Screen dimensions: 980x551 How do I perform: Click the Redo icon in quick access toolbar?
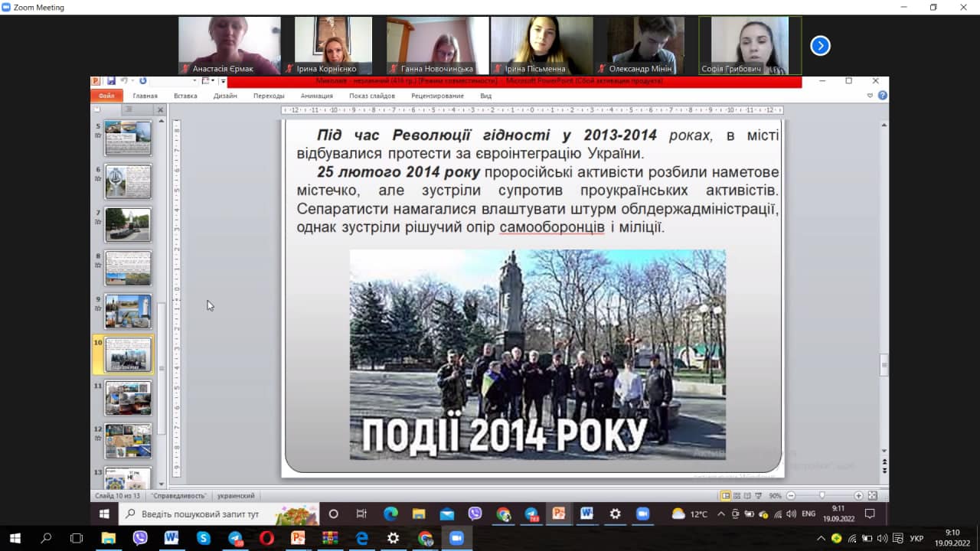[x=142, y=81]
